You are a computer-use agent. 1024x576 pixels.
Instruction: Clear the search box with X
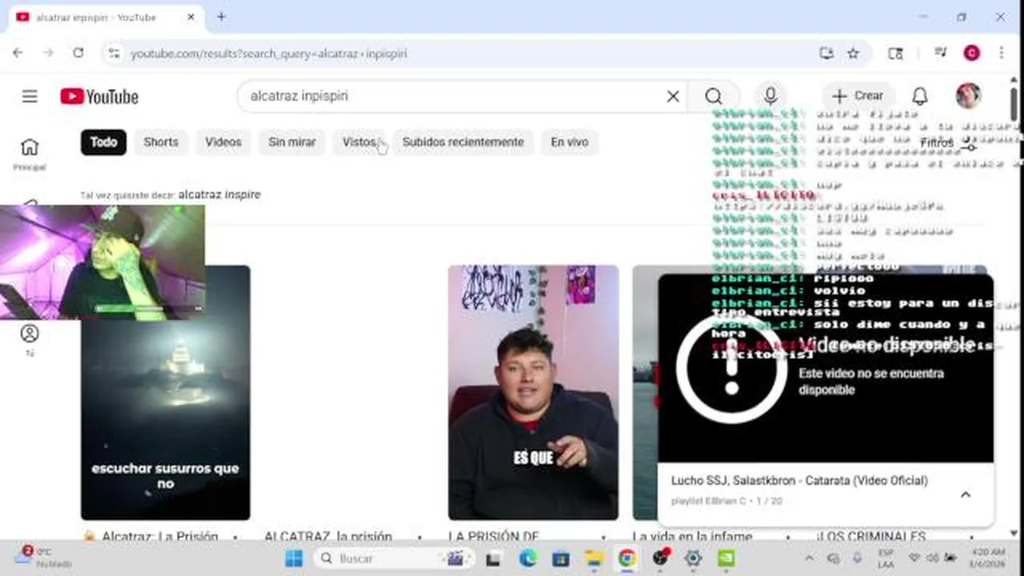pos(673,96)
